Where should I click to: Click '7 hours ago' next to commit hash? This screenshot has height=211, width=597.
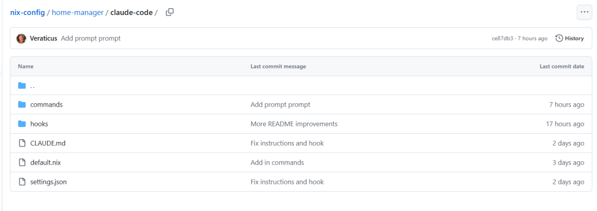coord(533,39)
